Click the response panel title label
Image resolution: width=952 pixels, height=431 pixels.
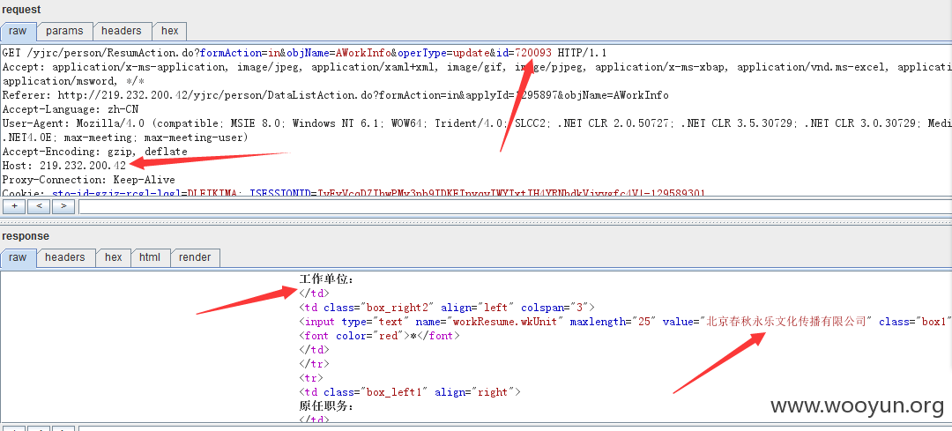pos(26,236)
